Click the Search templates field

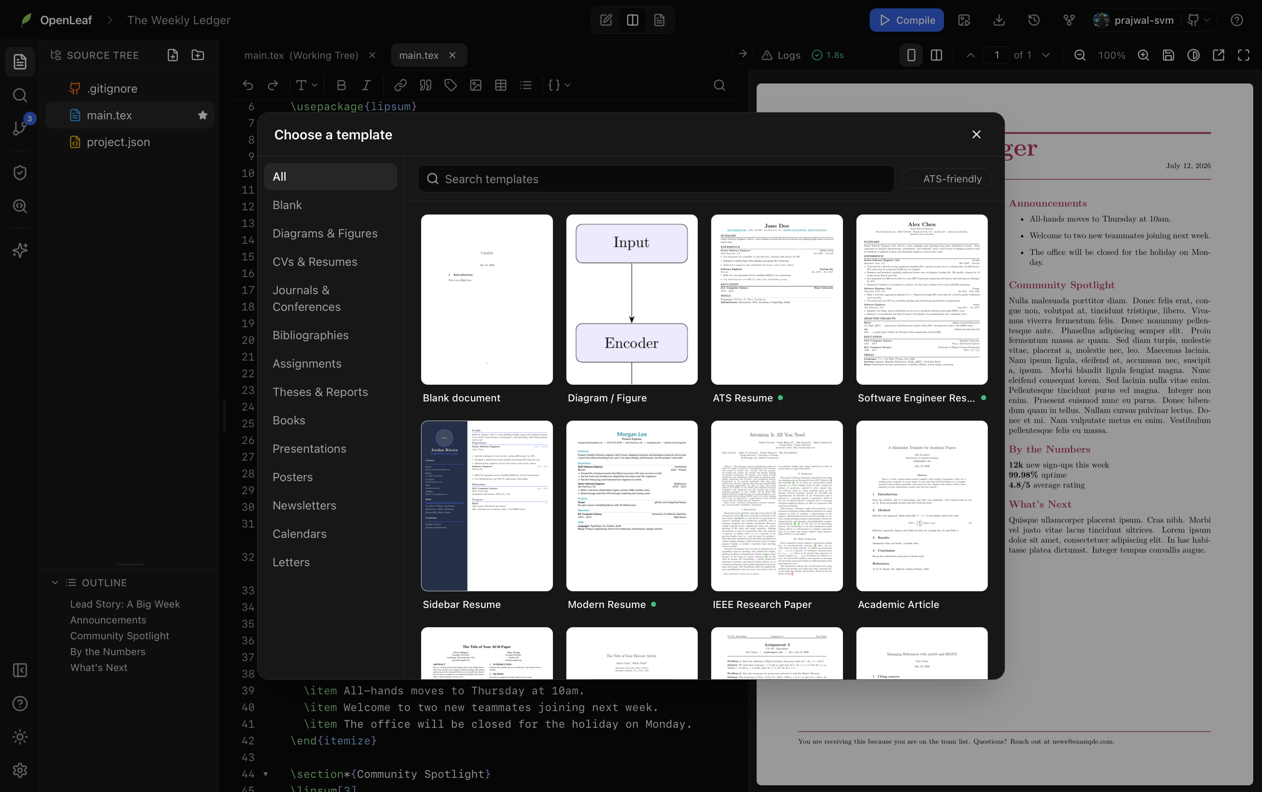[x=656, y=179]
